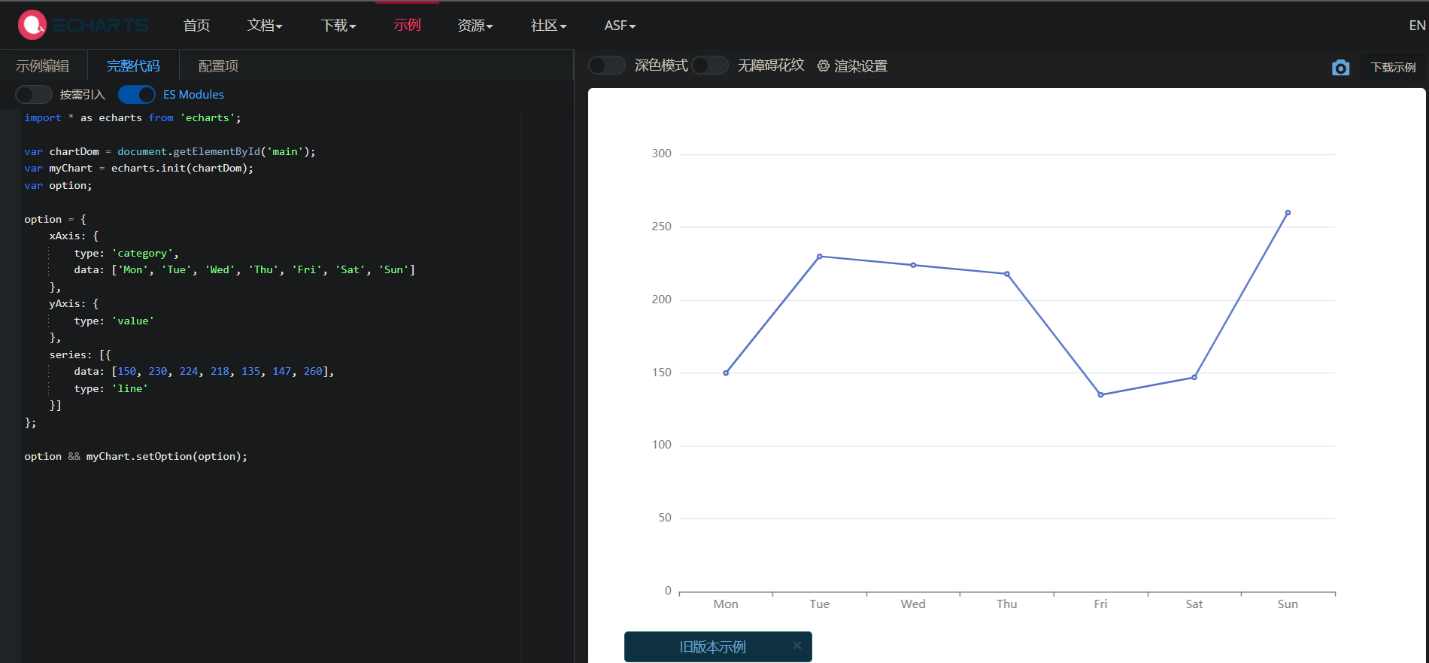
Task: Click the Tue data point on chart
Action: (x=820, y=257)
